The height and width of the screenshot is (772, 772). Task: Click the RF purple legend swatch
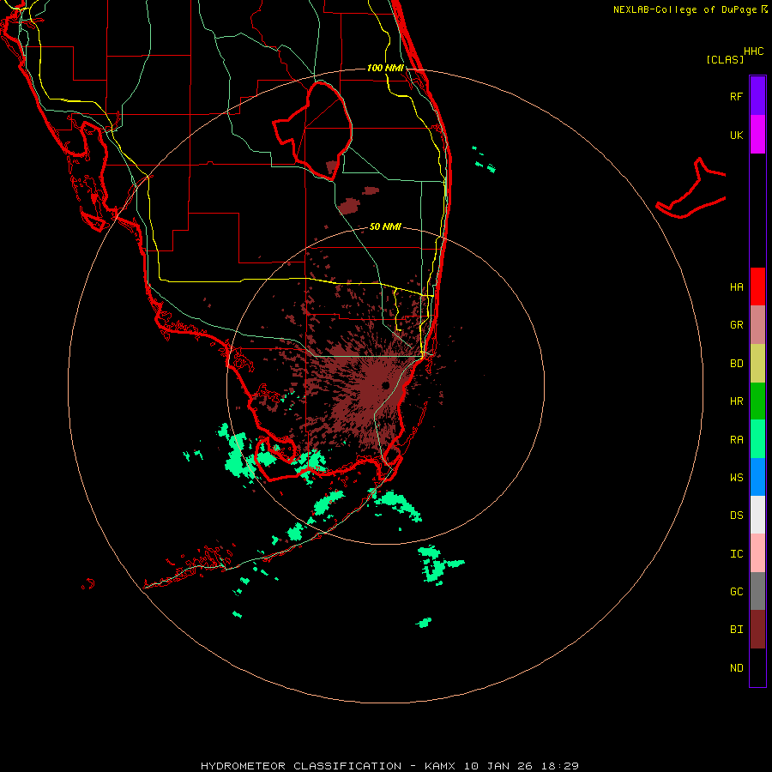(x=757, y=96)
